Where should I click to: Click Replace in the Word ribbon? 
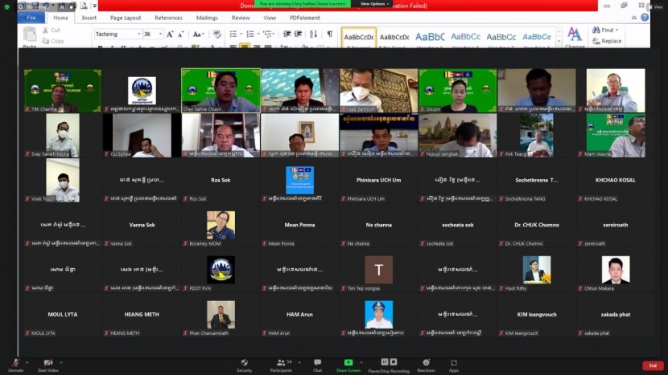click(611, 41)
